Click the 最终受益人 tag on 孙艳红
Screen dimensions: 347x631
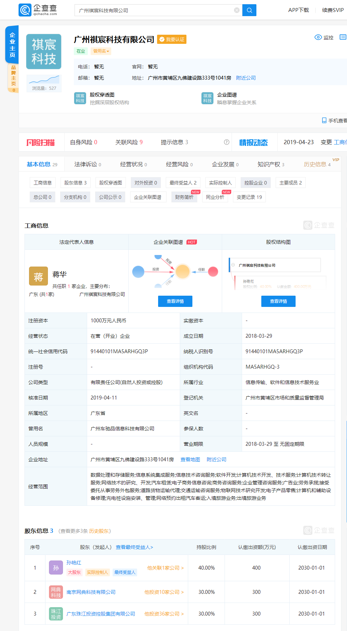125,572
